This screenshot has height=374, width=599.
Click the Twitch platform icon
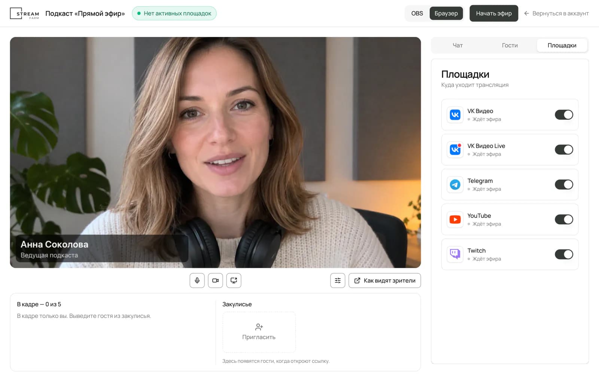tap(455, 254)
